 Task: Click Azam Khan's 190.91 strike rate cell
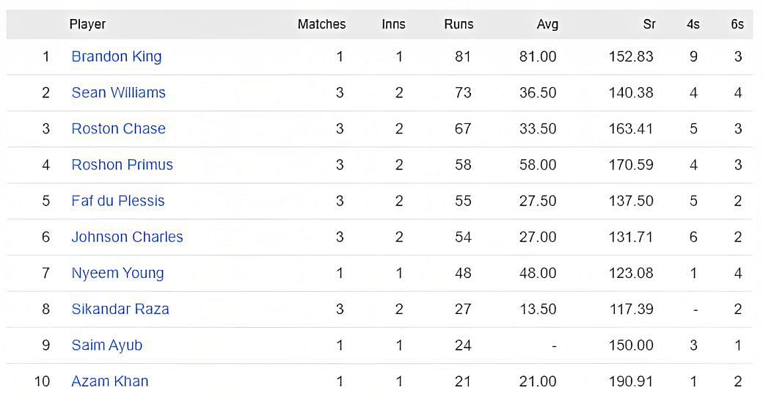coord(630,381)
